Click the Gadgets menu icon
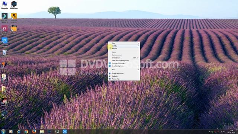238x134 pixels. pos(110,76)
